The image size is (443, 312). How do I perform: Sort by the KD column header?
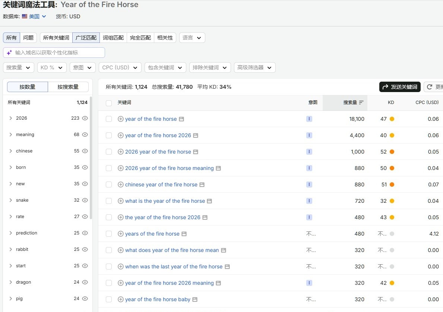click(x=391, y=102)
